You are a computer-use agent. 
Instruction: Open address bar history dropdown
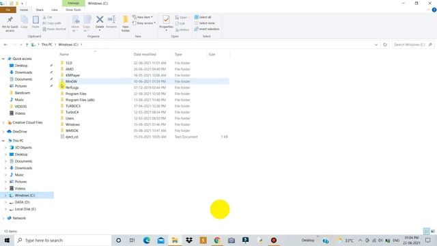click(x=376, y=44)
